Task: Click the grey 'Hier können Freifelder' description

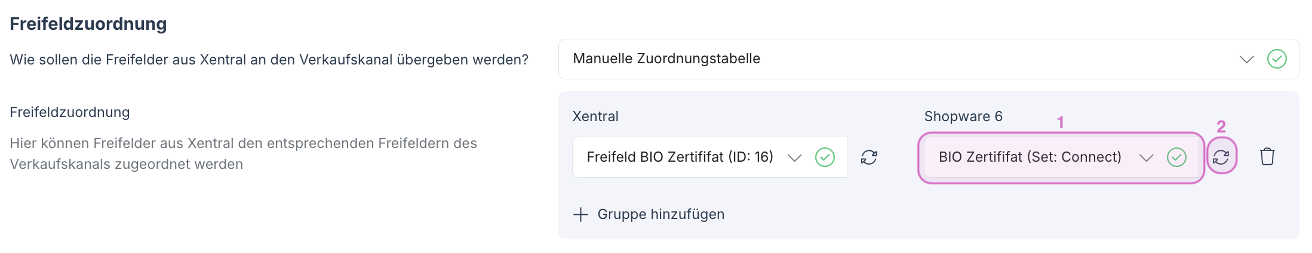Action: 243,153
